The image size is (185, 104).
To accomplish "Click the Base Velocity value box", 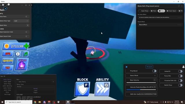I will tap(155, 80).
